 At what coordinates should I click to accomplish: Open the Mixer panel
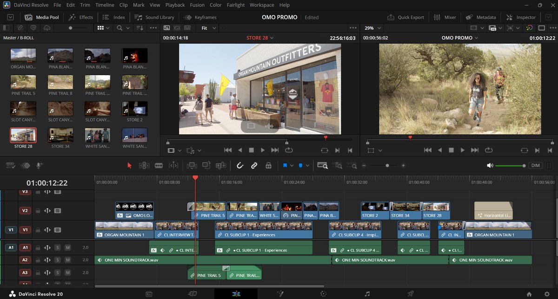[445, 17]
